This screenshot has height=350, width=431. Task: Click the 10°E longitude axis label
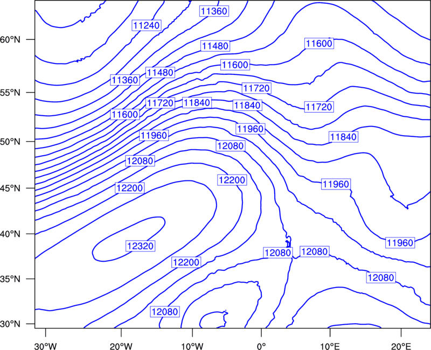pos(330,346)
